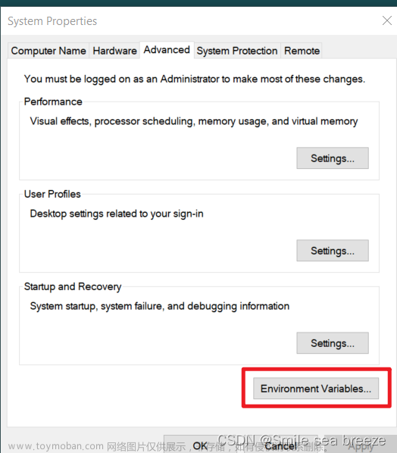
Task: Click the visual effects description text
Action: (194, 121)
